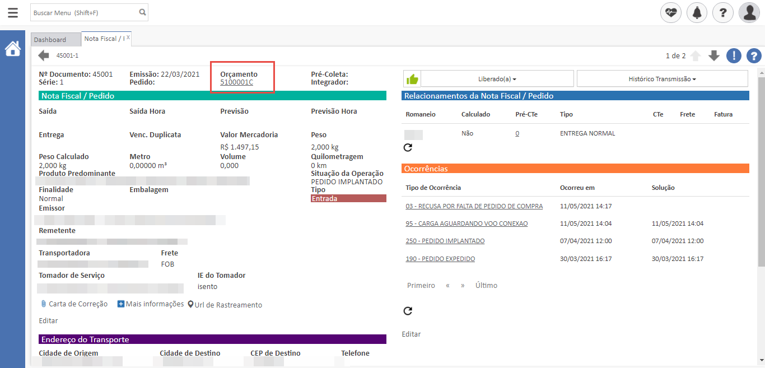The image size is (765, 368).
Task: Go to next record with down arrow
Action: coord(713,55)
